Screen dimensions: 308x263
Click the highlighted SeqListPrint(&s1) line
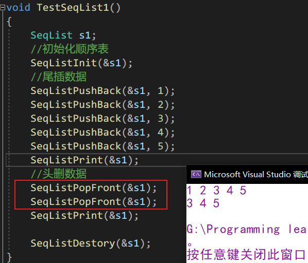click(84, 160)
